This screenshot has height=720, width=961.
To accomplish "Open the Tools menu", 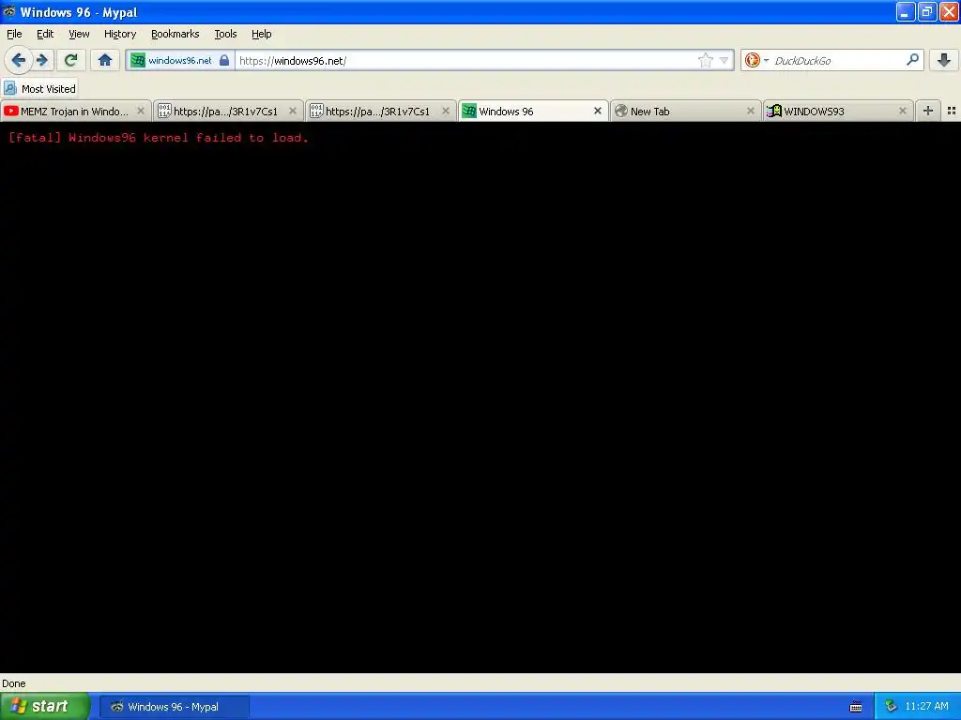I will [225, 35].
